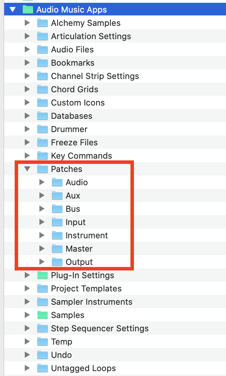226x376 pixels.
Task: Expand the Key Commands folder
Action: coord(28,156)
